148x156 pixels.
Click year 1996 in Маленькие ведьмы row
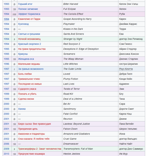6,64
